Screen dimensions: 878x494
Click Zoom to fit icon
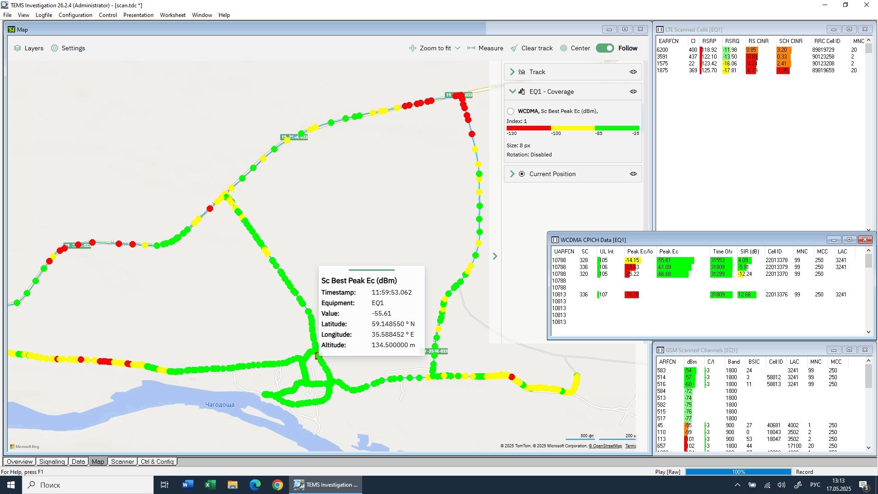pyautogui.click(x=412, y=48)
